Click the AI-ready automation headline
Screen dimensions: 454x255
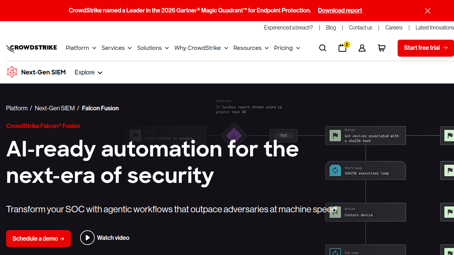coord(152,162)
